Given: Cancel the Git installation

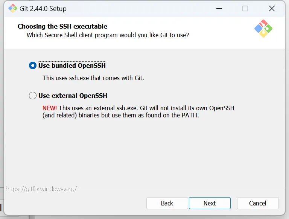Looking at the screenshot, I should click(258, 203).
